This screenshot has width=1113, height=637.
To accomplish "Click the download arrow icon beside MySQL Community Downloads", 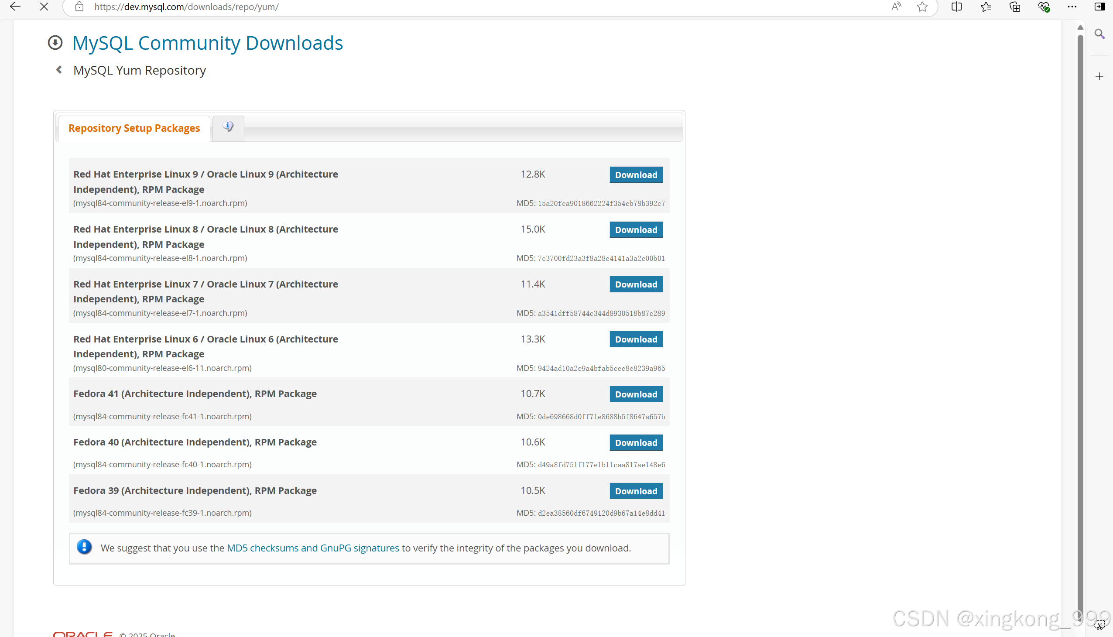I will coord(55,42).
